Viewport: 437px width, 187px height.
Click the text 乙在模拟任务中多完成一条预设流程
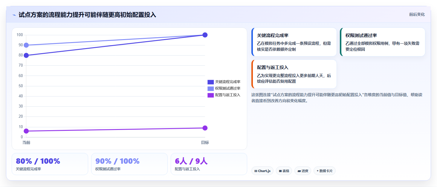(289, 43)
